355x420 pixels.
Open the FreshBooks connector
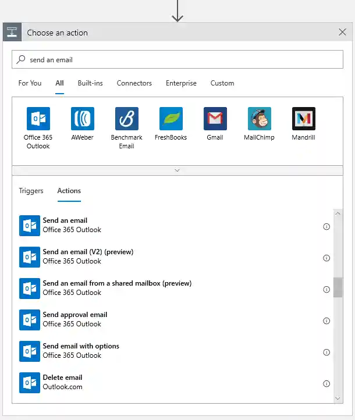click(171, 119)
